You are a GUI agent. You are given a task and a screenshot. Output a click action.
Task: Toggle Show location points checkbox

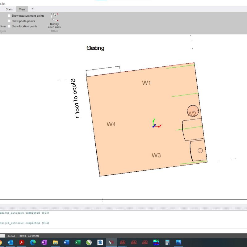tap(9, 26)
